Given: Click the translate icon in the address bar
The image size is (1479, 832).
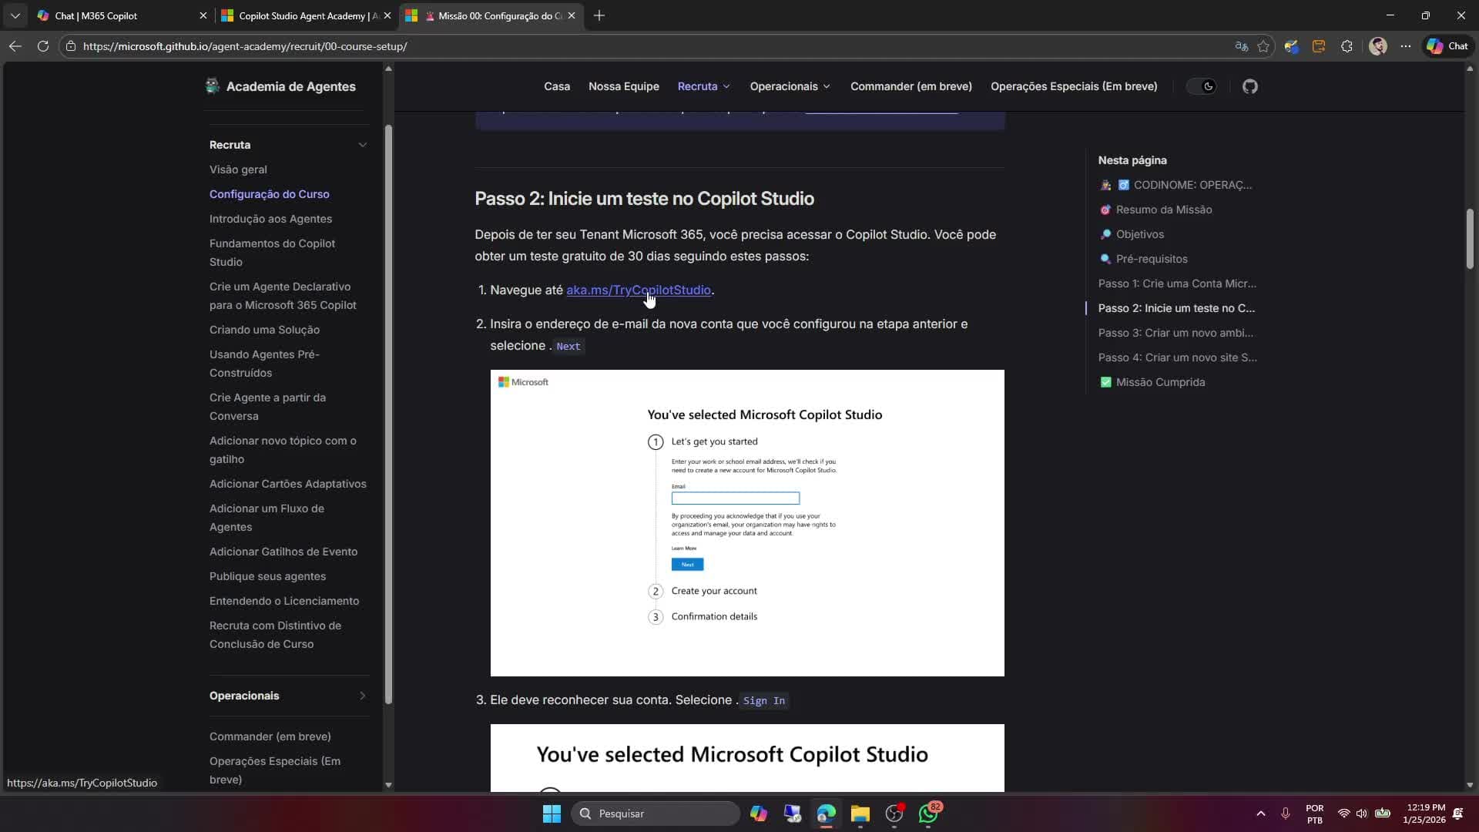Looking at the screenshot, I should click(1240, 46).
